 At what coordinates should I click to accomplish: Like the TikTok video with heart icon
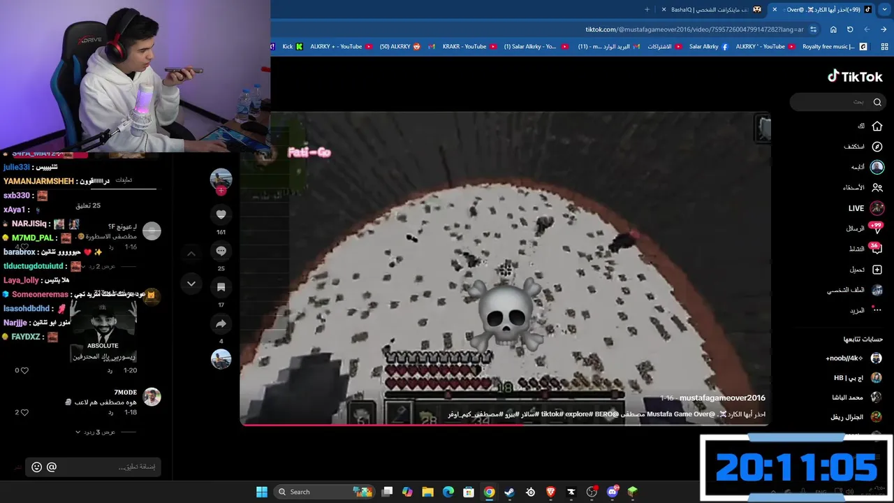pos(221,214)
